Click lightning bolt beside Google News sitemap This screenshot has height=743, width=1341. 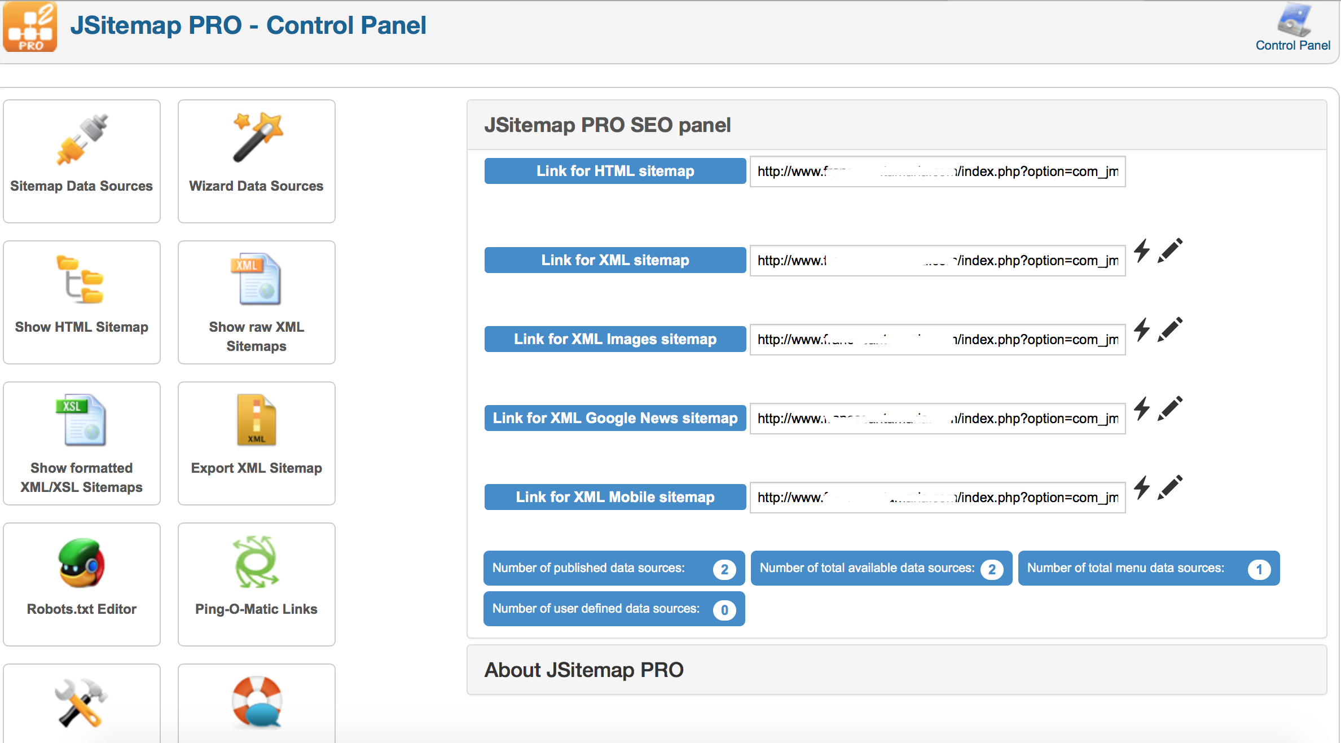point(1142,409)
